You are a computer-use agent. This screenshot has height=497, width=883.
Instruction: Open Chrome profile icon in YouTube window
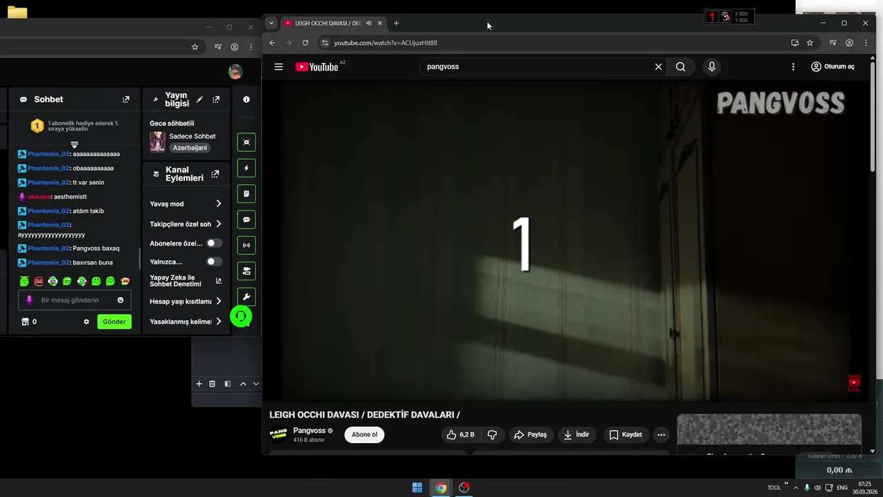[x=849, y=43]
